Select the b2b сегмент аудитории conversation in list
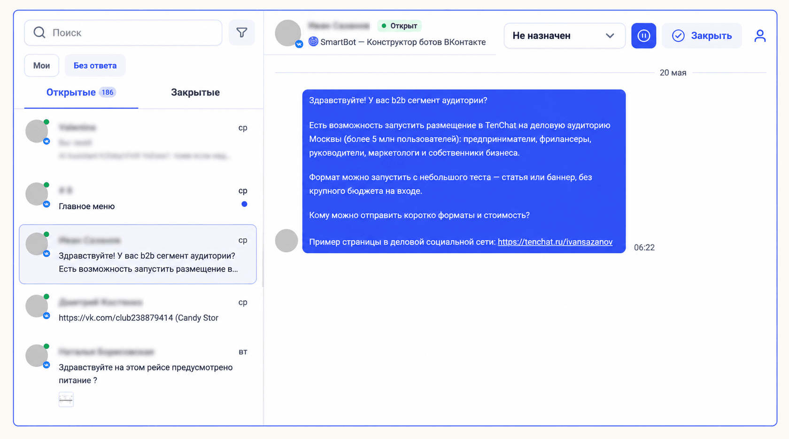Viewport: 789px width, 439px height. click(x=138, y=254)
